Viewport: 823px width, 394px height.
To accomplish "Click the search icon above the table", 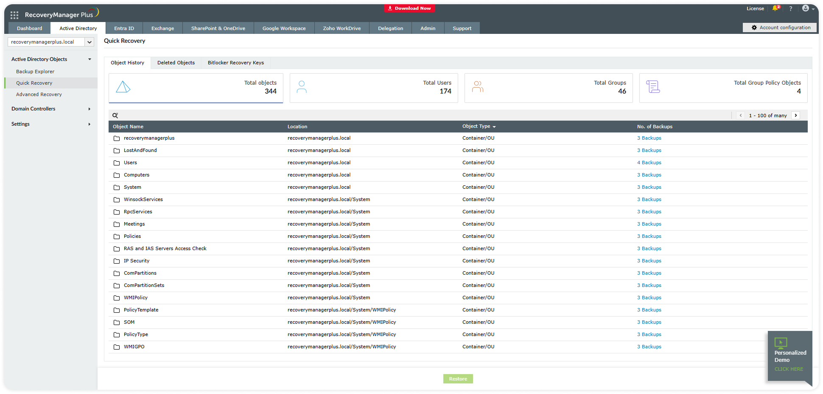I will click(115, 116).
